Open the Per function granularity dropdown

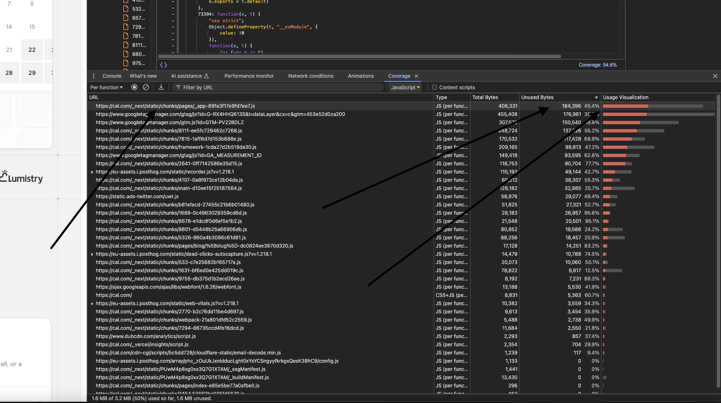[x=106, y=87]
